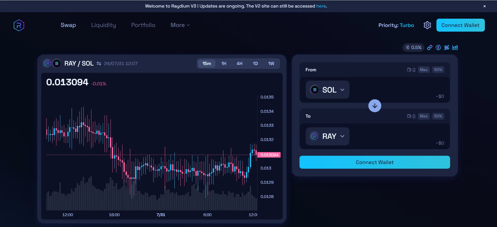Follow the 'here' V2 site link
The image size is (497, 227).
pos(321,6)
